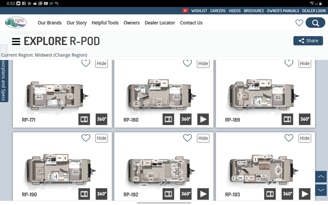Hide the RP-192 floorplan card
This screenshot has width=328, height=205.
(x=203, y=138)
